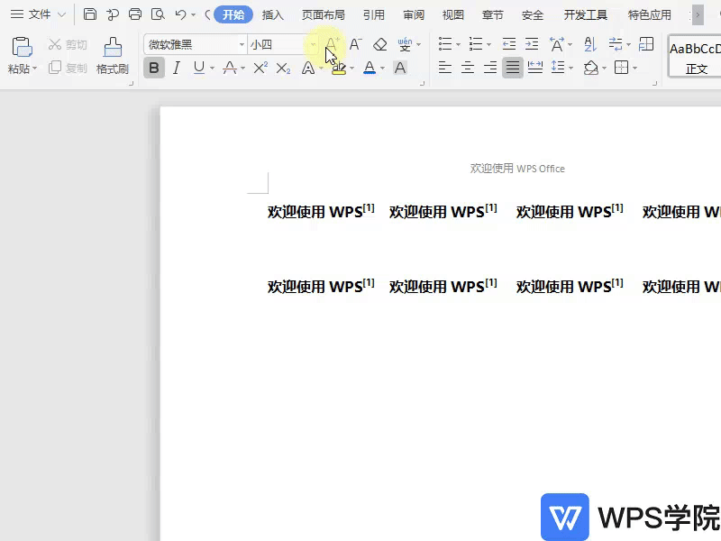
Task: Apply superscript with the X² icon
Action: click(x=260, y=68)
